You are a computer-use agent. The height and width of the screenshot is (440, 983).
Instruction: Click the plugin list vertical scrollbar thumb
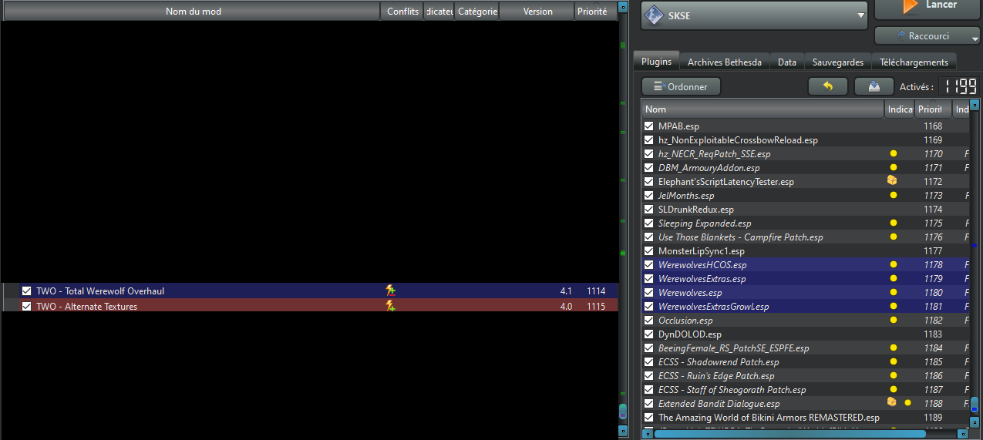[975, 405]
